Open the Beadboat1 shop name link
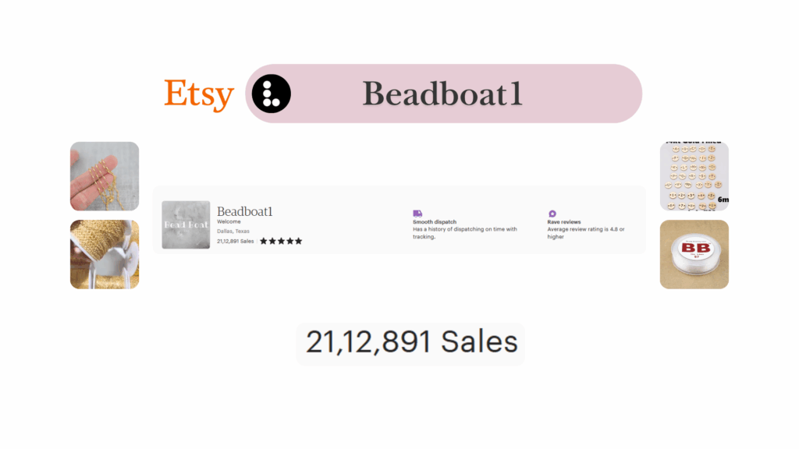Image resolution: width=799 pixels, height=449 pixels. [x=244, y=211]
